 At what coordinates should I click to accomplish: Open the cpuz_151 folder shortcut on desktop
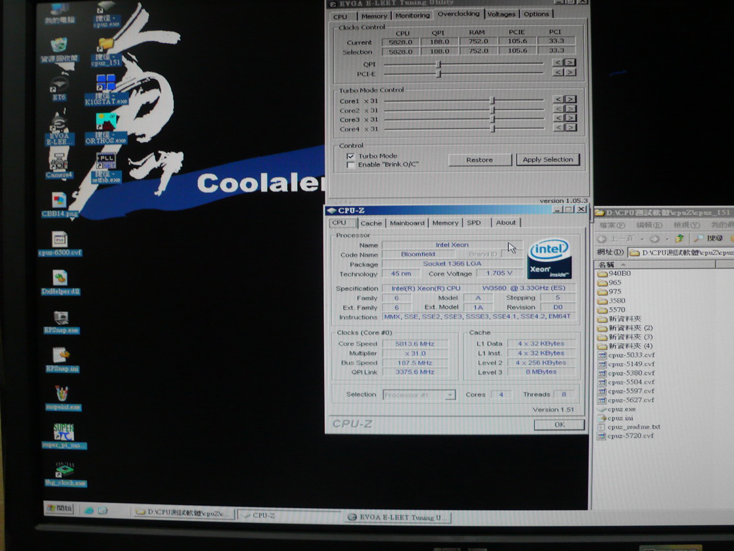[x=106, y=52]
